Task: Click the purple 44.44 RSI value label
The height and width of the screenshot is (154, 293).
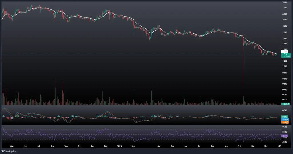Action: (x=285, y=136)
